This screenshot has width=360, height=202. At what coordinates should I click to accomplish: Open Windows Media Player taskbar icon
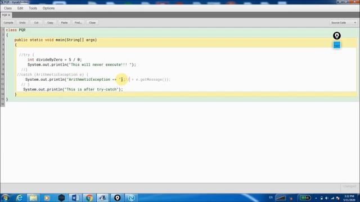[x=47, y=198]
